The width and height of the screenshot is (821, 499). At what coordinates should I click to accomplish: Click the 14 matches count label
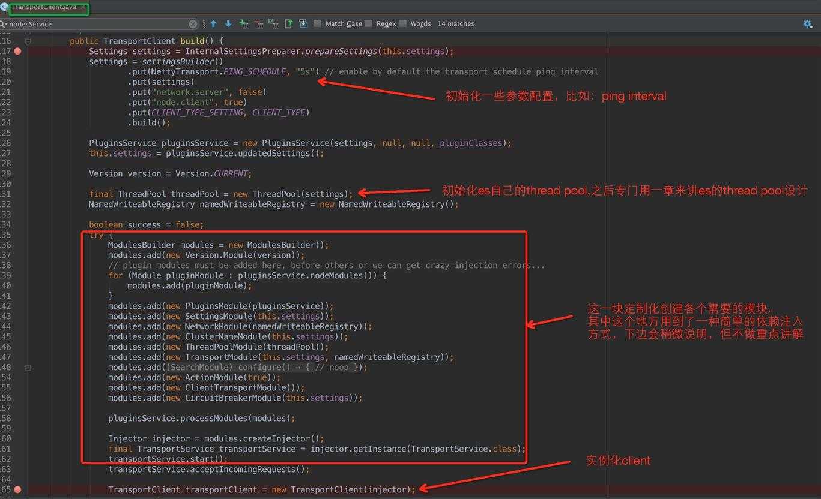(456, 24)
